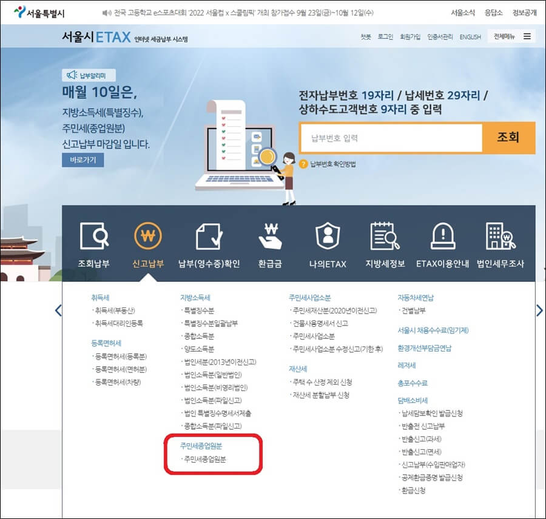546x519 pixels.
Task: Open 공제환급증명 발급신청 entry
Action: [x=432, y=478]
